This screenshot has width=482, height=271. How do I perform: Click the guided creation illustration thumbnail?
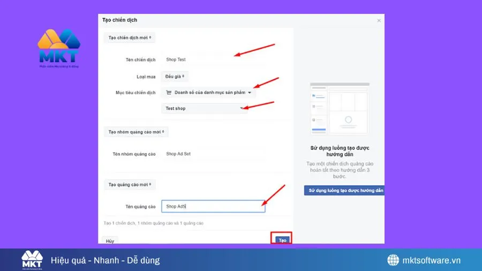click(340, 109)
